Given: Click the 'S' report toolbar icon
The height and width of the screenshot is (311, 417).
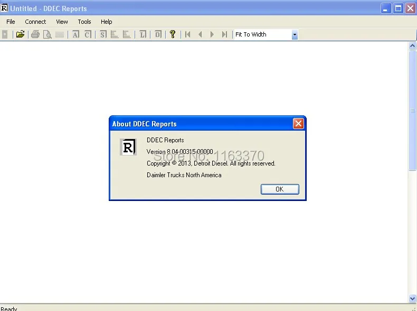Looking at the screenshot, I should [x=103, y=34].
